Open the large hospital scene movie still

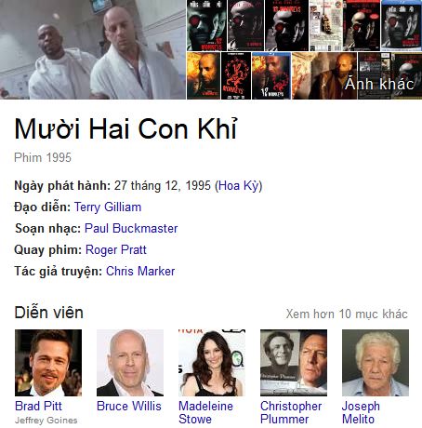click(93, 49)
